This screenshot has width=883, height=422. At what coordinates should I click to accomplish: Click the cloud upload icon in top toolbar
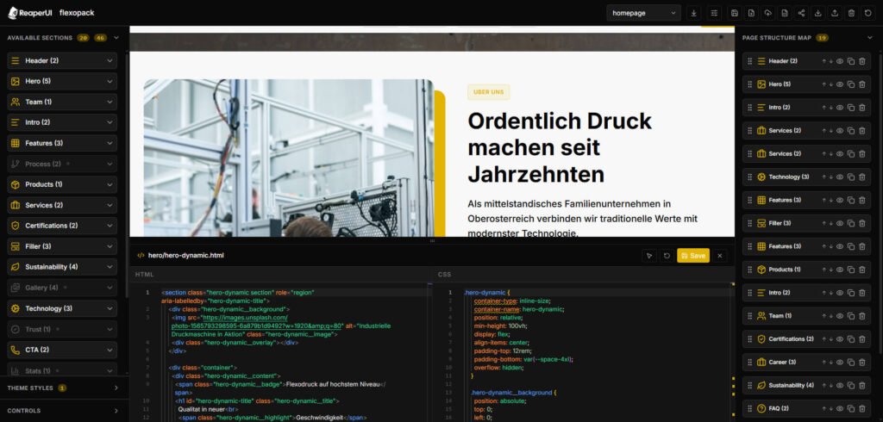coord(767,13)
